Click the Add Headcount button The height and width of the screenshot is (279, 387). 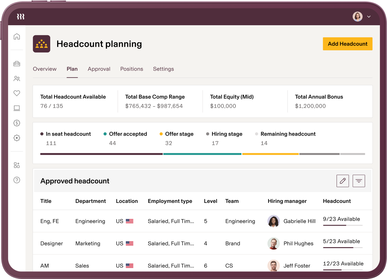(x=347, y=44)
